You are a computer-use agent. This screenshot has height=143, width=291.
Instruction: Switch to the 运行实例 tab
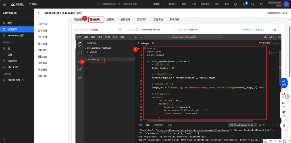coord(158,20)
